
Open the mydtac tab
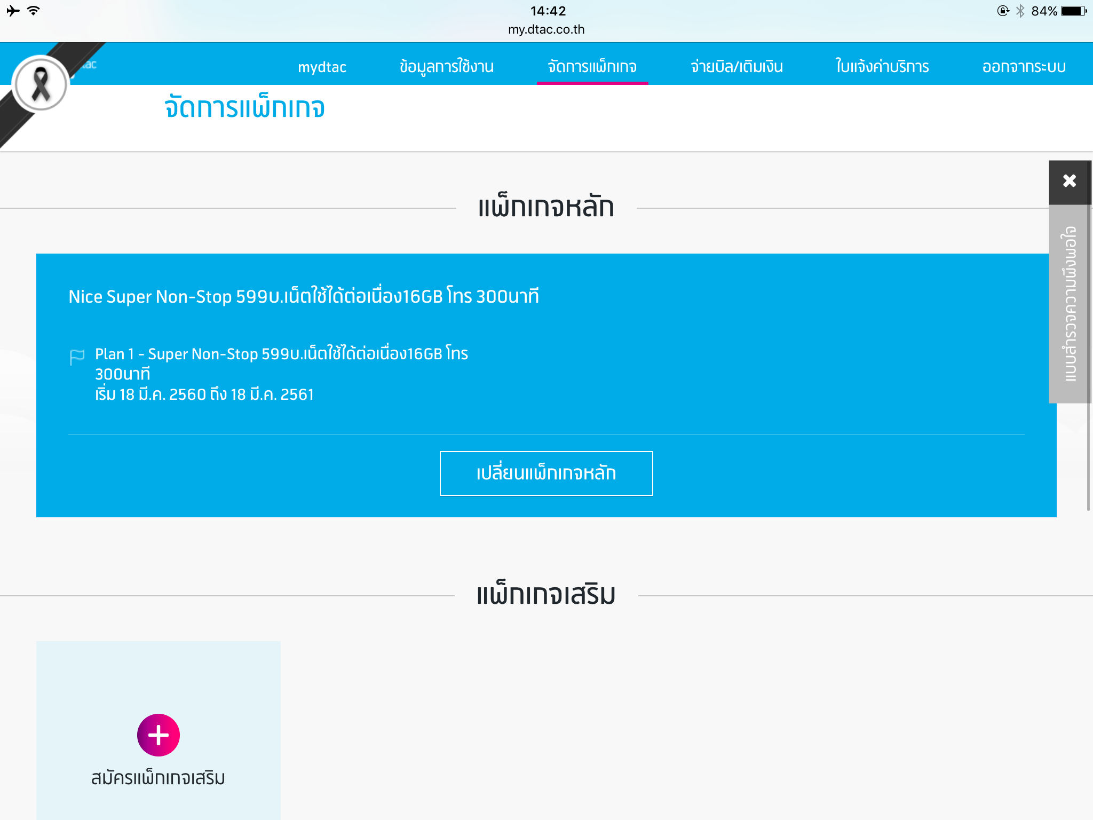pyautogui.click(x=322, y=67)
